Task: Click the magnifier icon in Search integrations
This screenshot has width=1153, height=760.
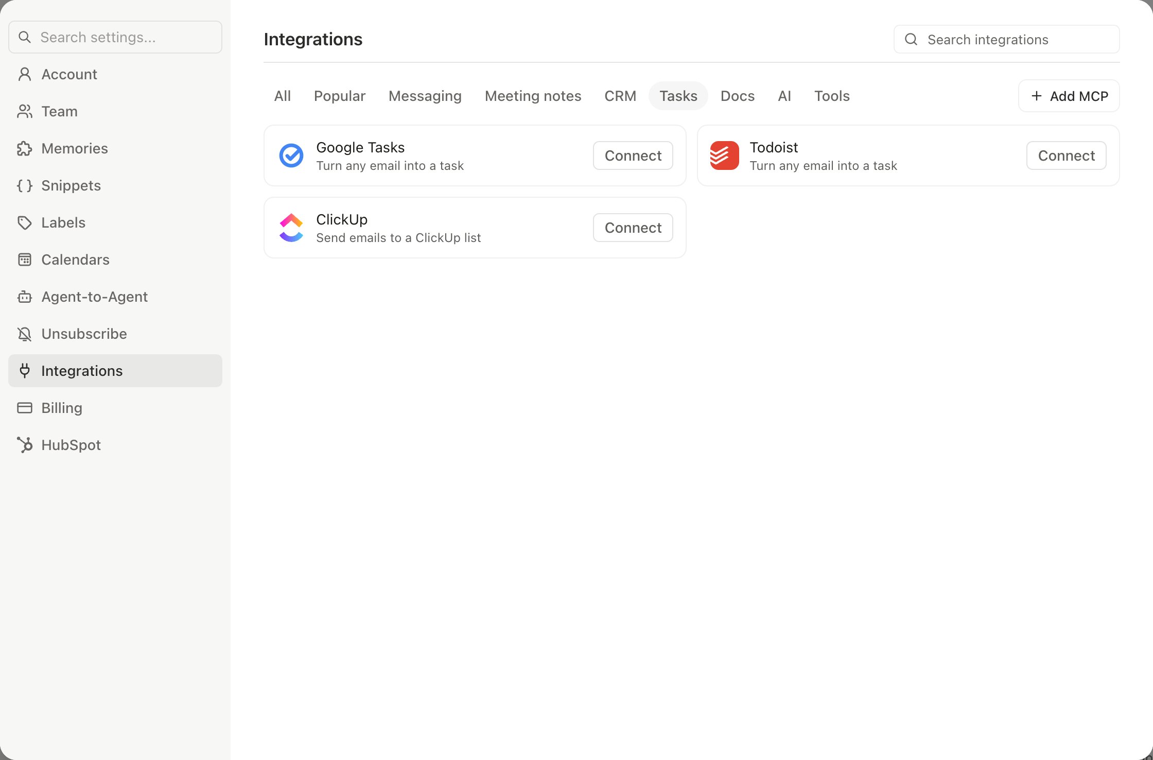Action: (911, 39)
